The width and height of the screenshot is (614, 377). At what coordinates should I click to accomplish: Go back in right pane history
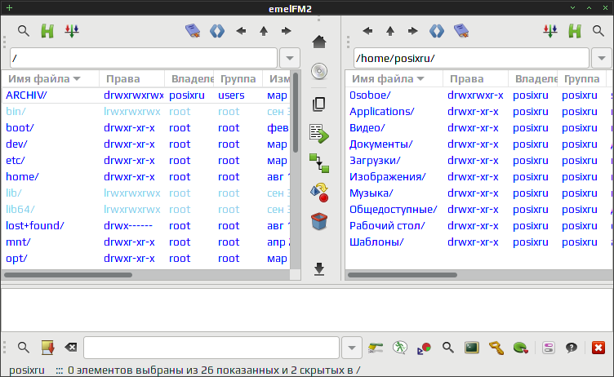pyautogui.click(x=367, y=31)
